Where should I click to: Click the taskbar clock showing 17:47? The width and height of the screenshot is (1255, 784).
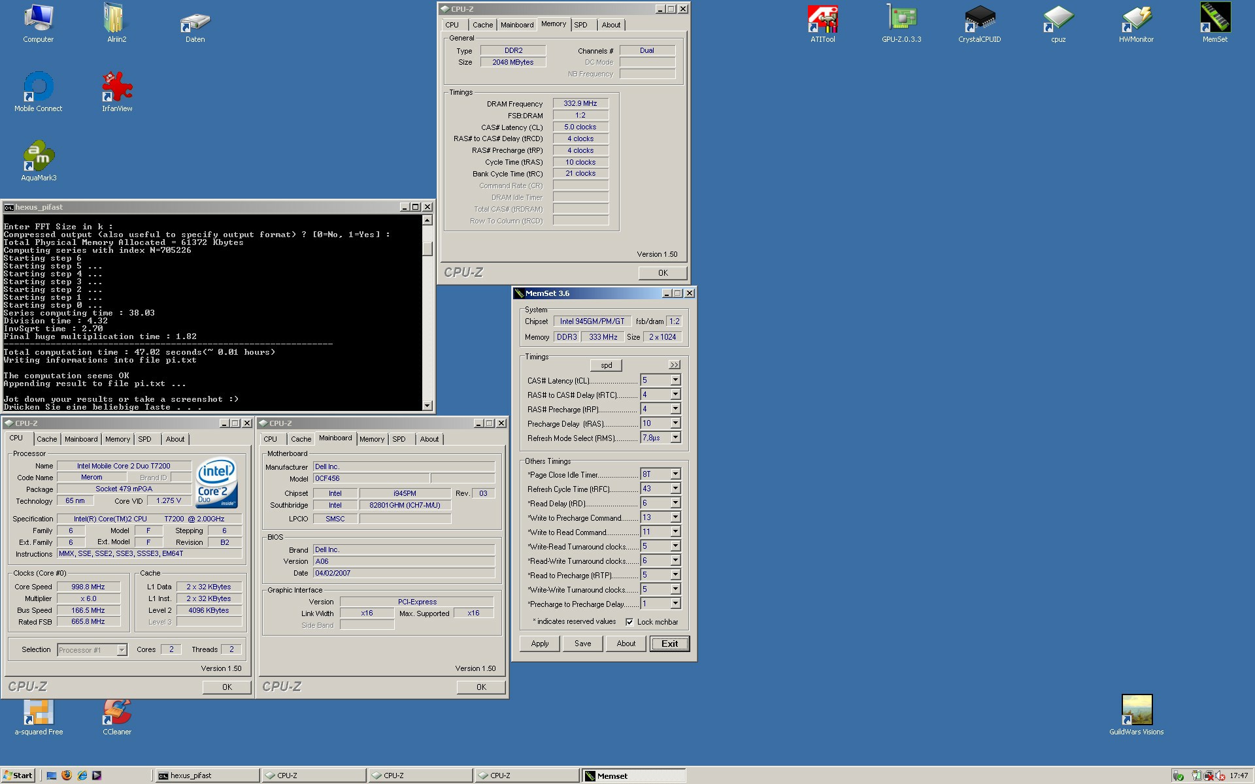click(x=1239, y=776)
